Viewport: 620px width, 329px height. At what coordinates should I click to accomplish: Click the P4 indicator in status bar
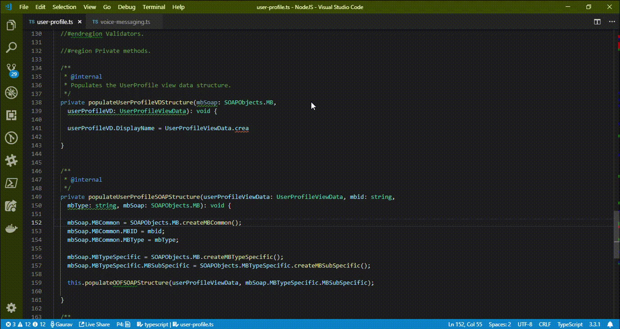coord(123,324)
